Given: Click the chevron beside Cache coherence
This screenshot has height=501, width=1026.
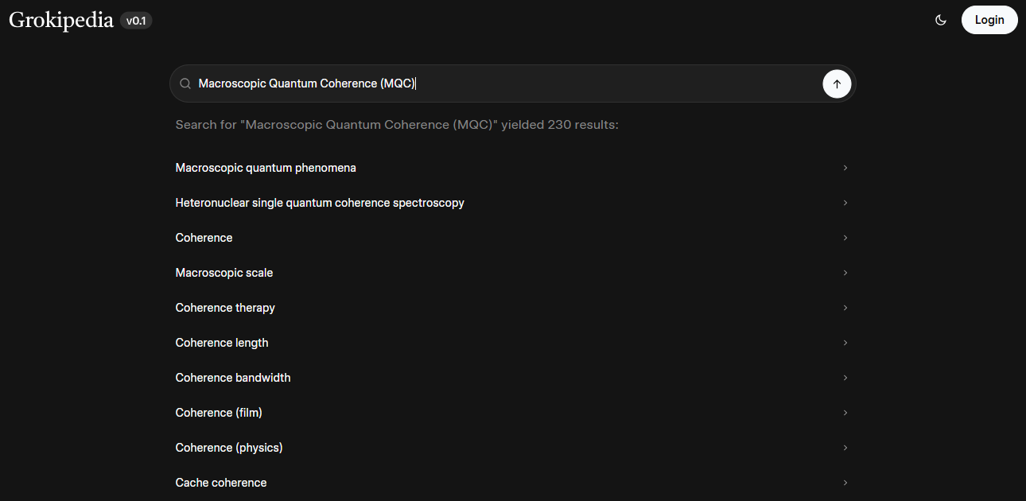Looking at the screenshot, I should [x=845, y=483].
